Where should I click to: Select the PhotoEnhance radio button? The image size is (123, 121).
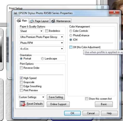71,35
